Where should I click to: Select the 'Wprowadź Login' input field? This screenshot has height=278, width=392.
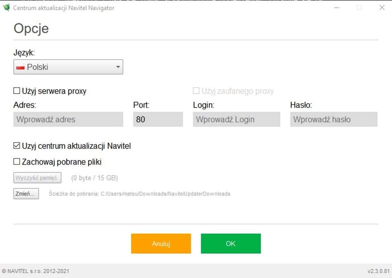click(x=236, y=120)
